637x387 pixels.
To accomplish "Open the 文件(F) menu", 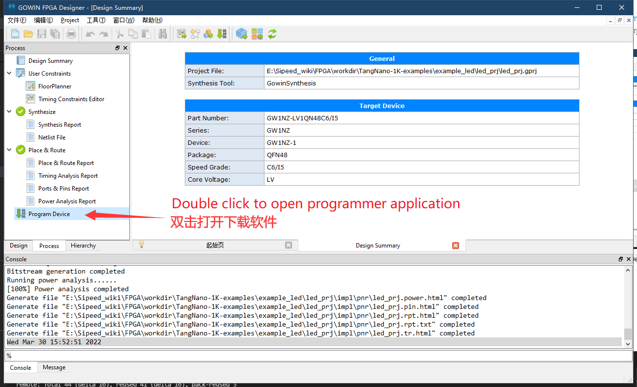I will click(x=17, y=20).
